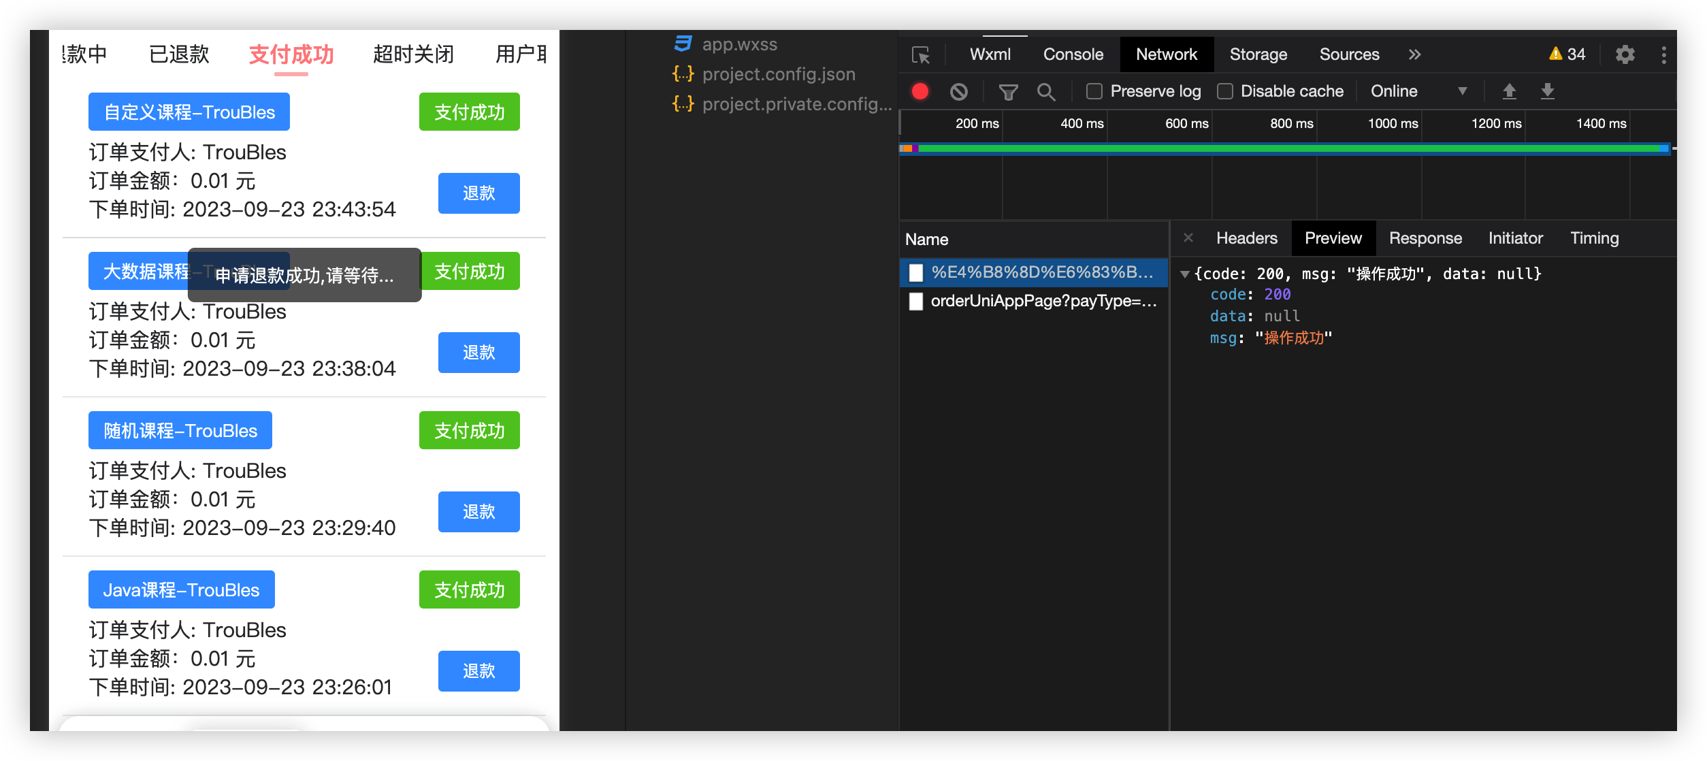
Task: Click 退款 button for 随机课程-TrouBles order
Action: 478,512
